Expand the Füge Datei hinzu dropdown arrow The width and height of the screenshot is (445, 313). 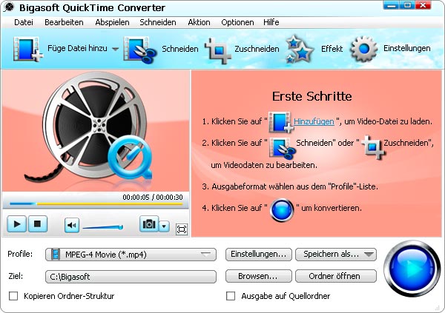pyautogui.click(x=115, y=49)
